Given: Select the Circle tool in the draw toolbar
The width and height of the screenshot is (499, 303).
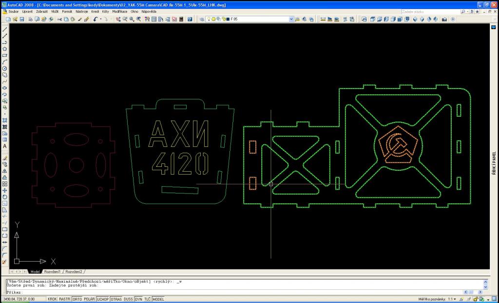Looking at the screenshot, I should pyautogui.click(x=4, y=69).
